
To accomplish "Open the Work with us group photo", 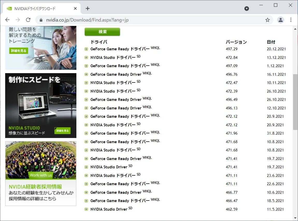I will click(41, 160).
